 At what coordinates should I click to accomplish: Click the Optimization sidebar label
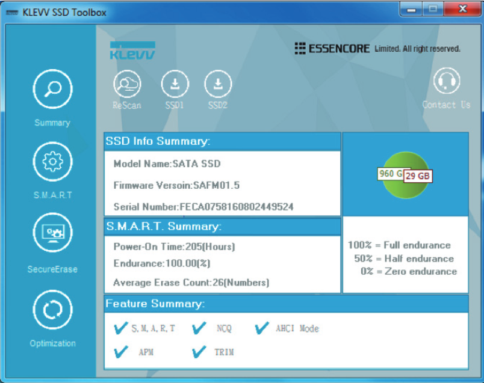click(x=53, y=343)
